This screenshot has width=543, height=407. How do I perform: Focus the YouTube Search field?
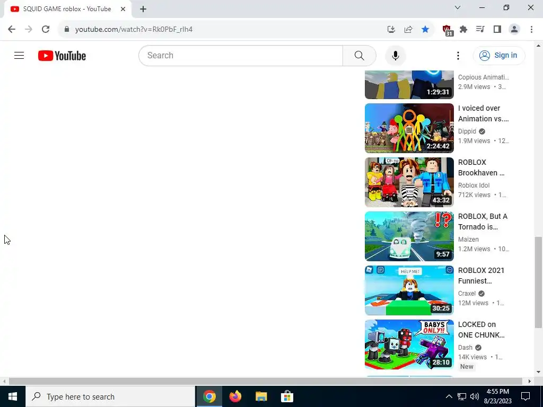241,55
